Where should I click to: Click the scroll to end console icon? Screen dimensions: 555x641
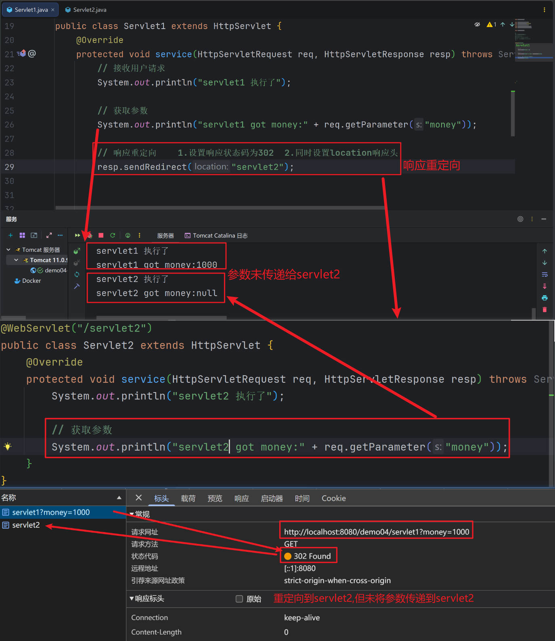545,286
